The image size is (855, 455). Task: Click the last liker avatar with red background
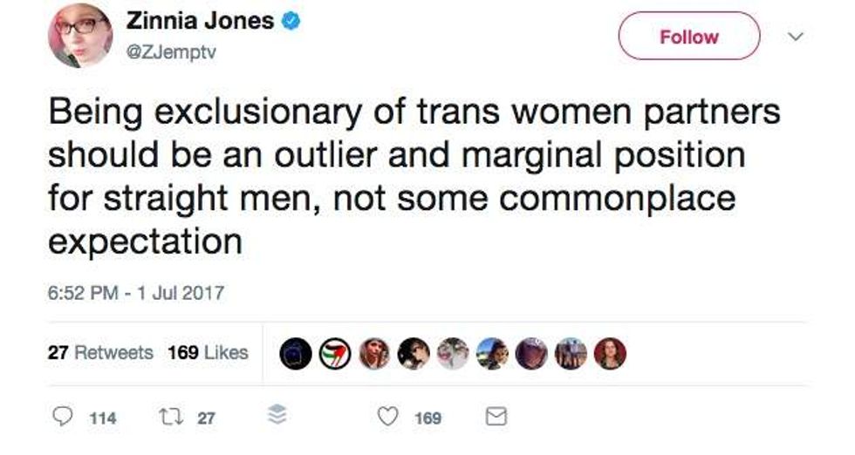point(609,353)
